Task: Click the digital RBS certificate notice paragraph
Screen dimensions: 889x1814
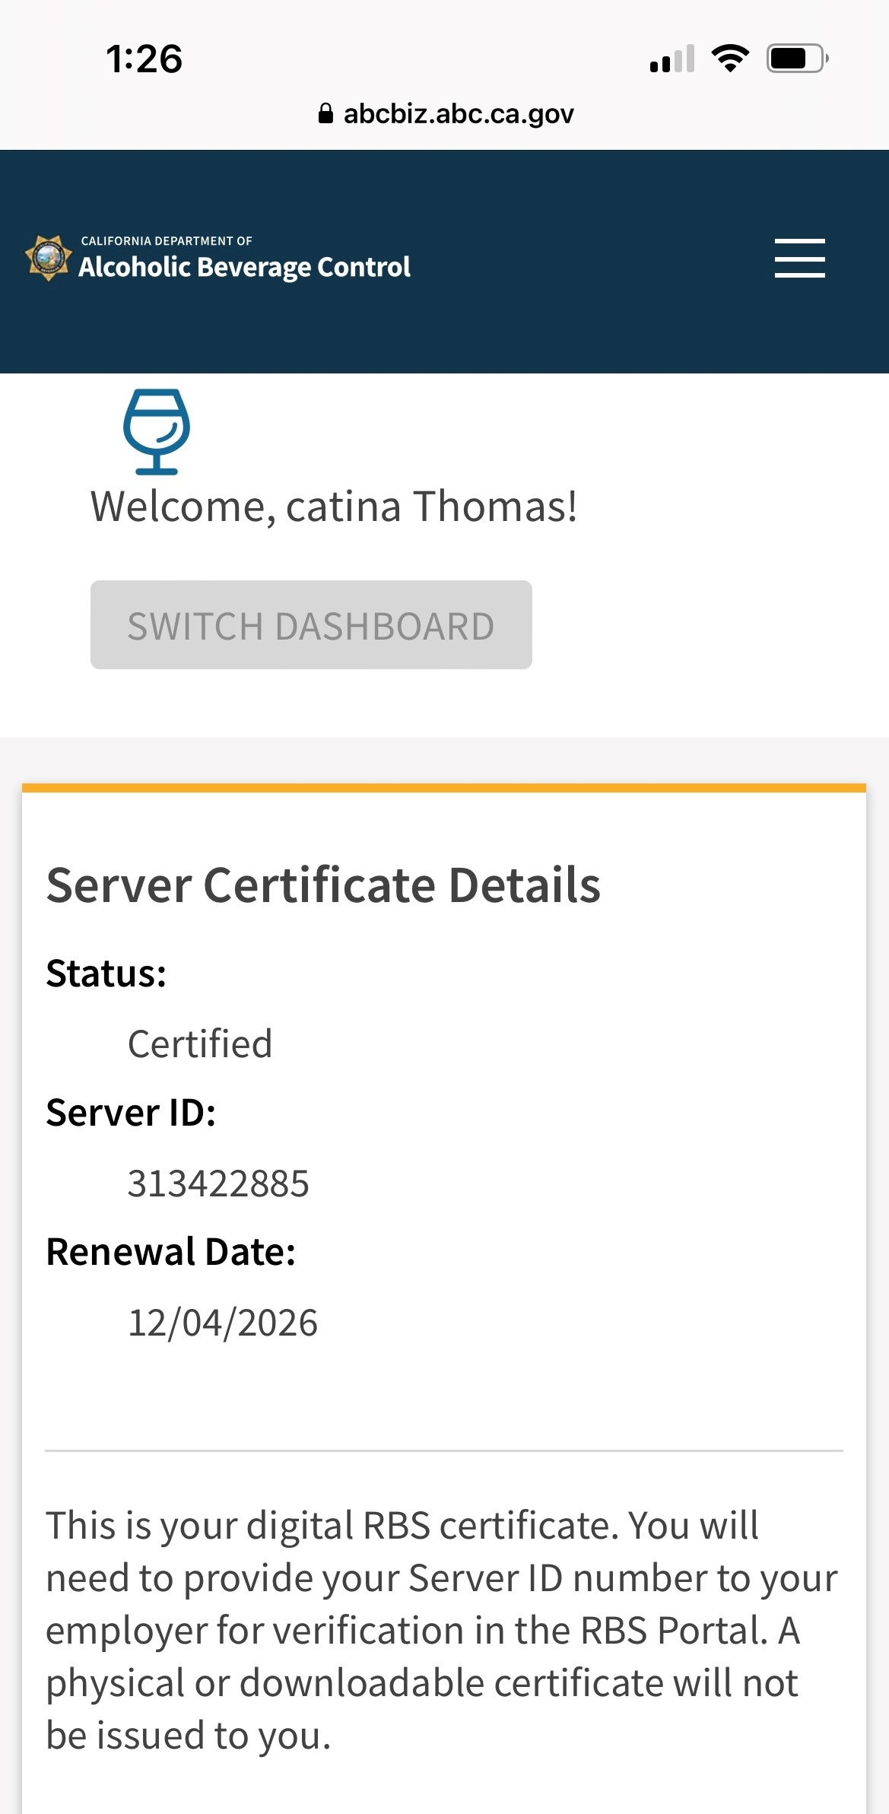Action: (x=441, y=1630)
